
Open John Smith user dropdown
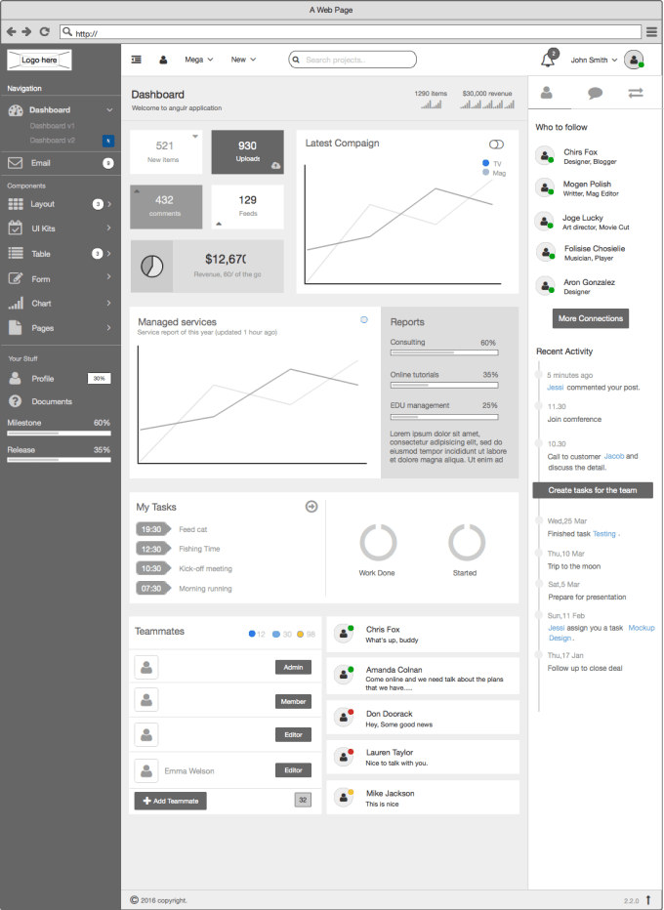[x=594, y=60]
